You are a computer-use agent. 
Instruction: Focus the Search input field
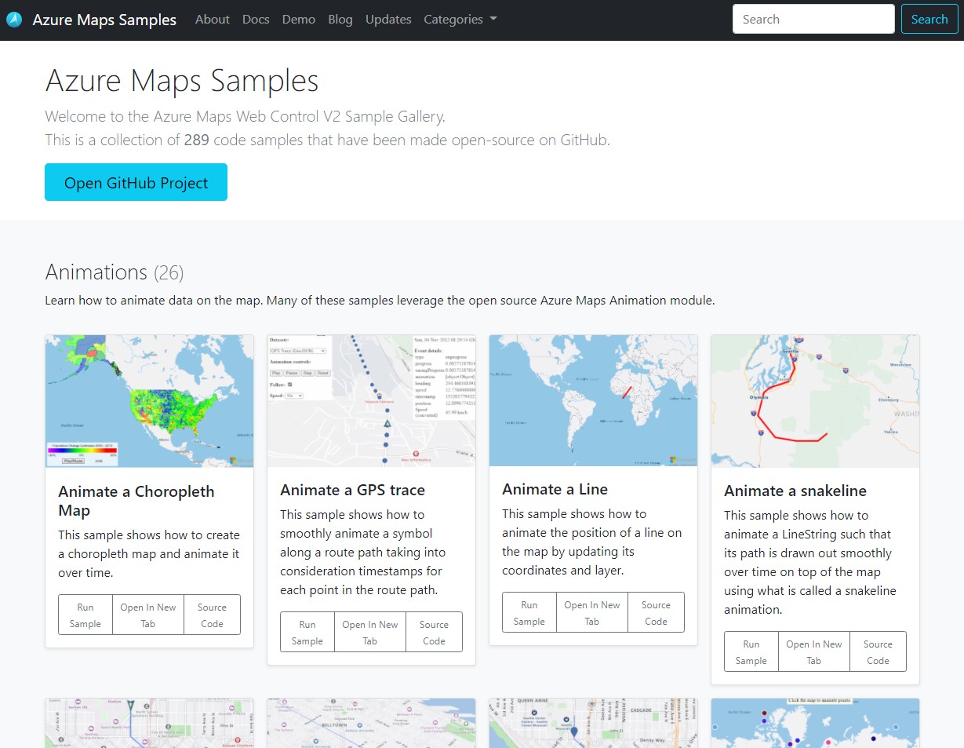pyautogui.click(x=813, y=19)
